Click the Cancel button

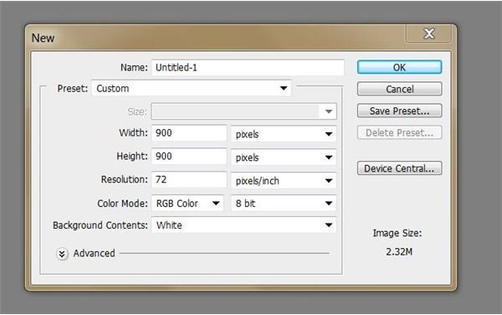pos(400,89)
